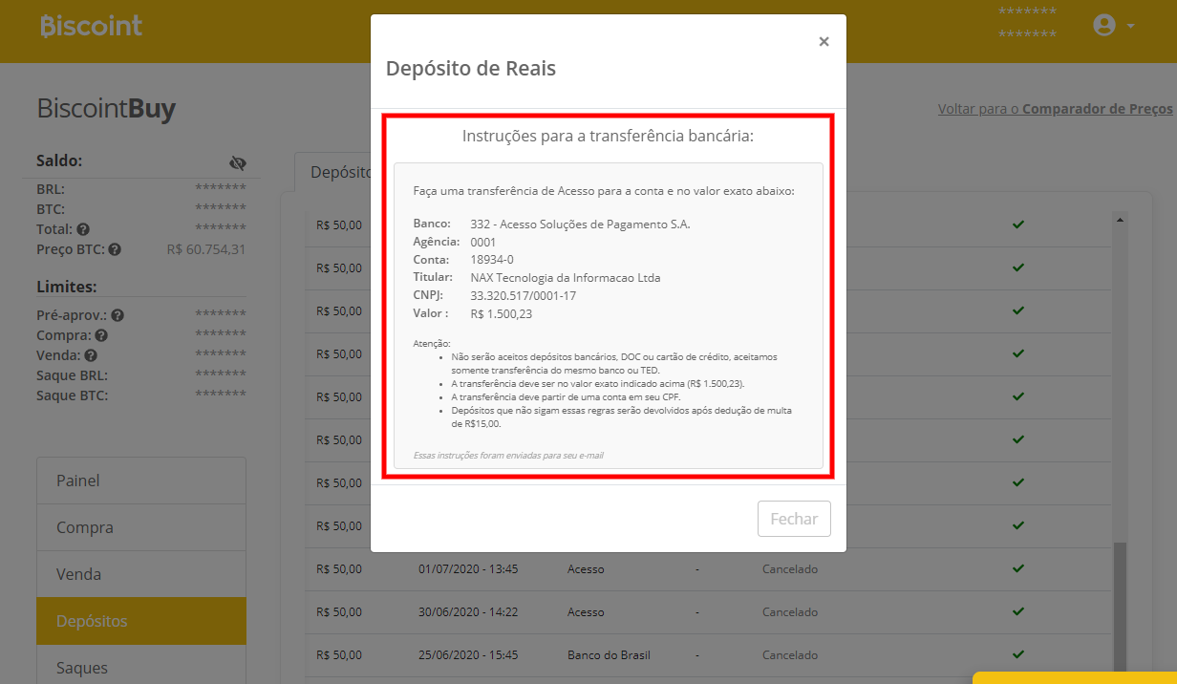
Task: Click green check in 25/06/2020 - 15:45 row
Action: click(x=1018, y=654)
